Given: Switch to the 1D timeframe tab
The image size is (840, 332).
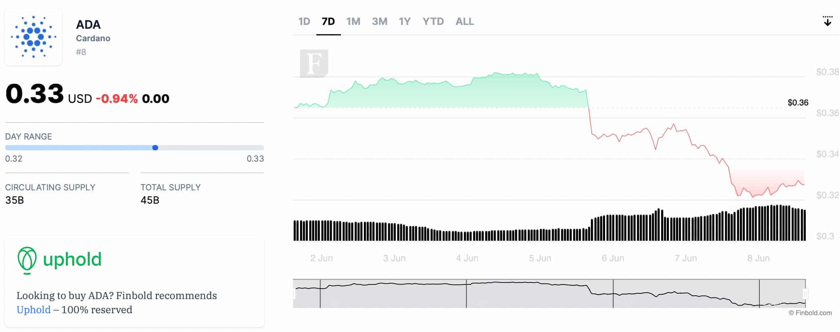Looking at the screenshot, I should click(x=304, y=21).
